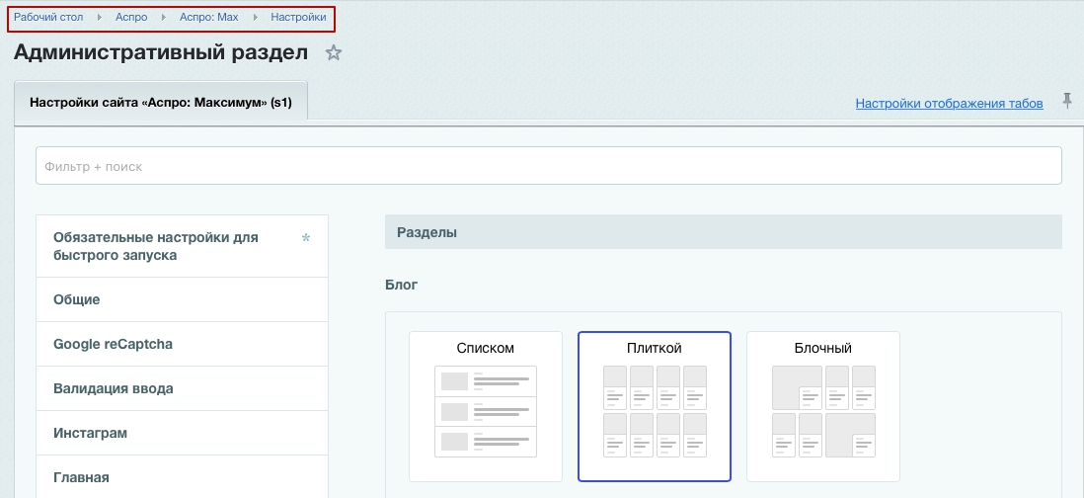1084x498 pixels.
Task: Open 'Настройки отображения табов' link
Action: (949, 104)
